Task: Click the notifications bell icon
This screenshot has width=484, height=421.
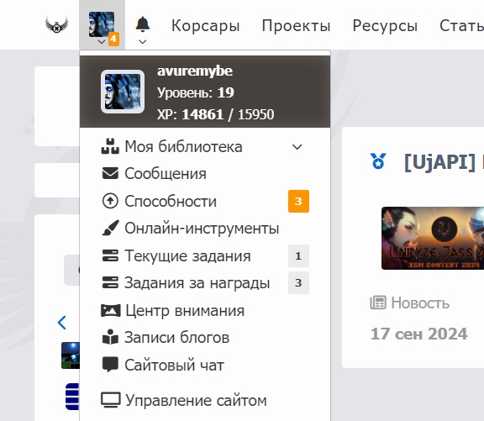Action: point(143,24)
